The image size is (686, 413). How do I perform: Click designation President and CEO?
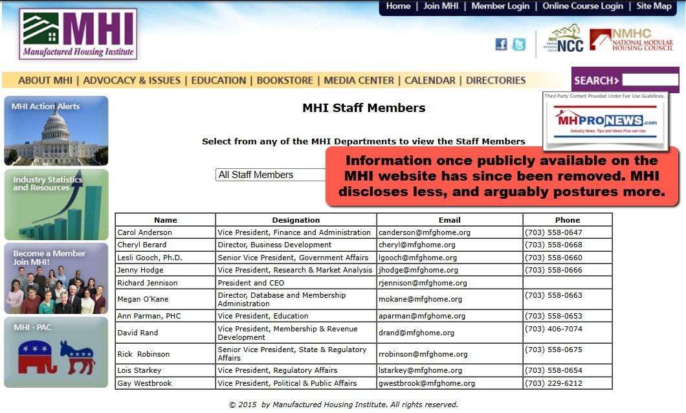point(251,283)
